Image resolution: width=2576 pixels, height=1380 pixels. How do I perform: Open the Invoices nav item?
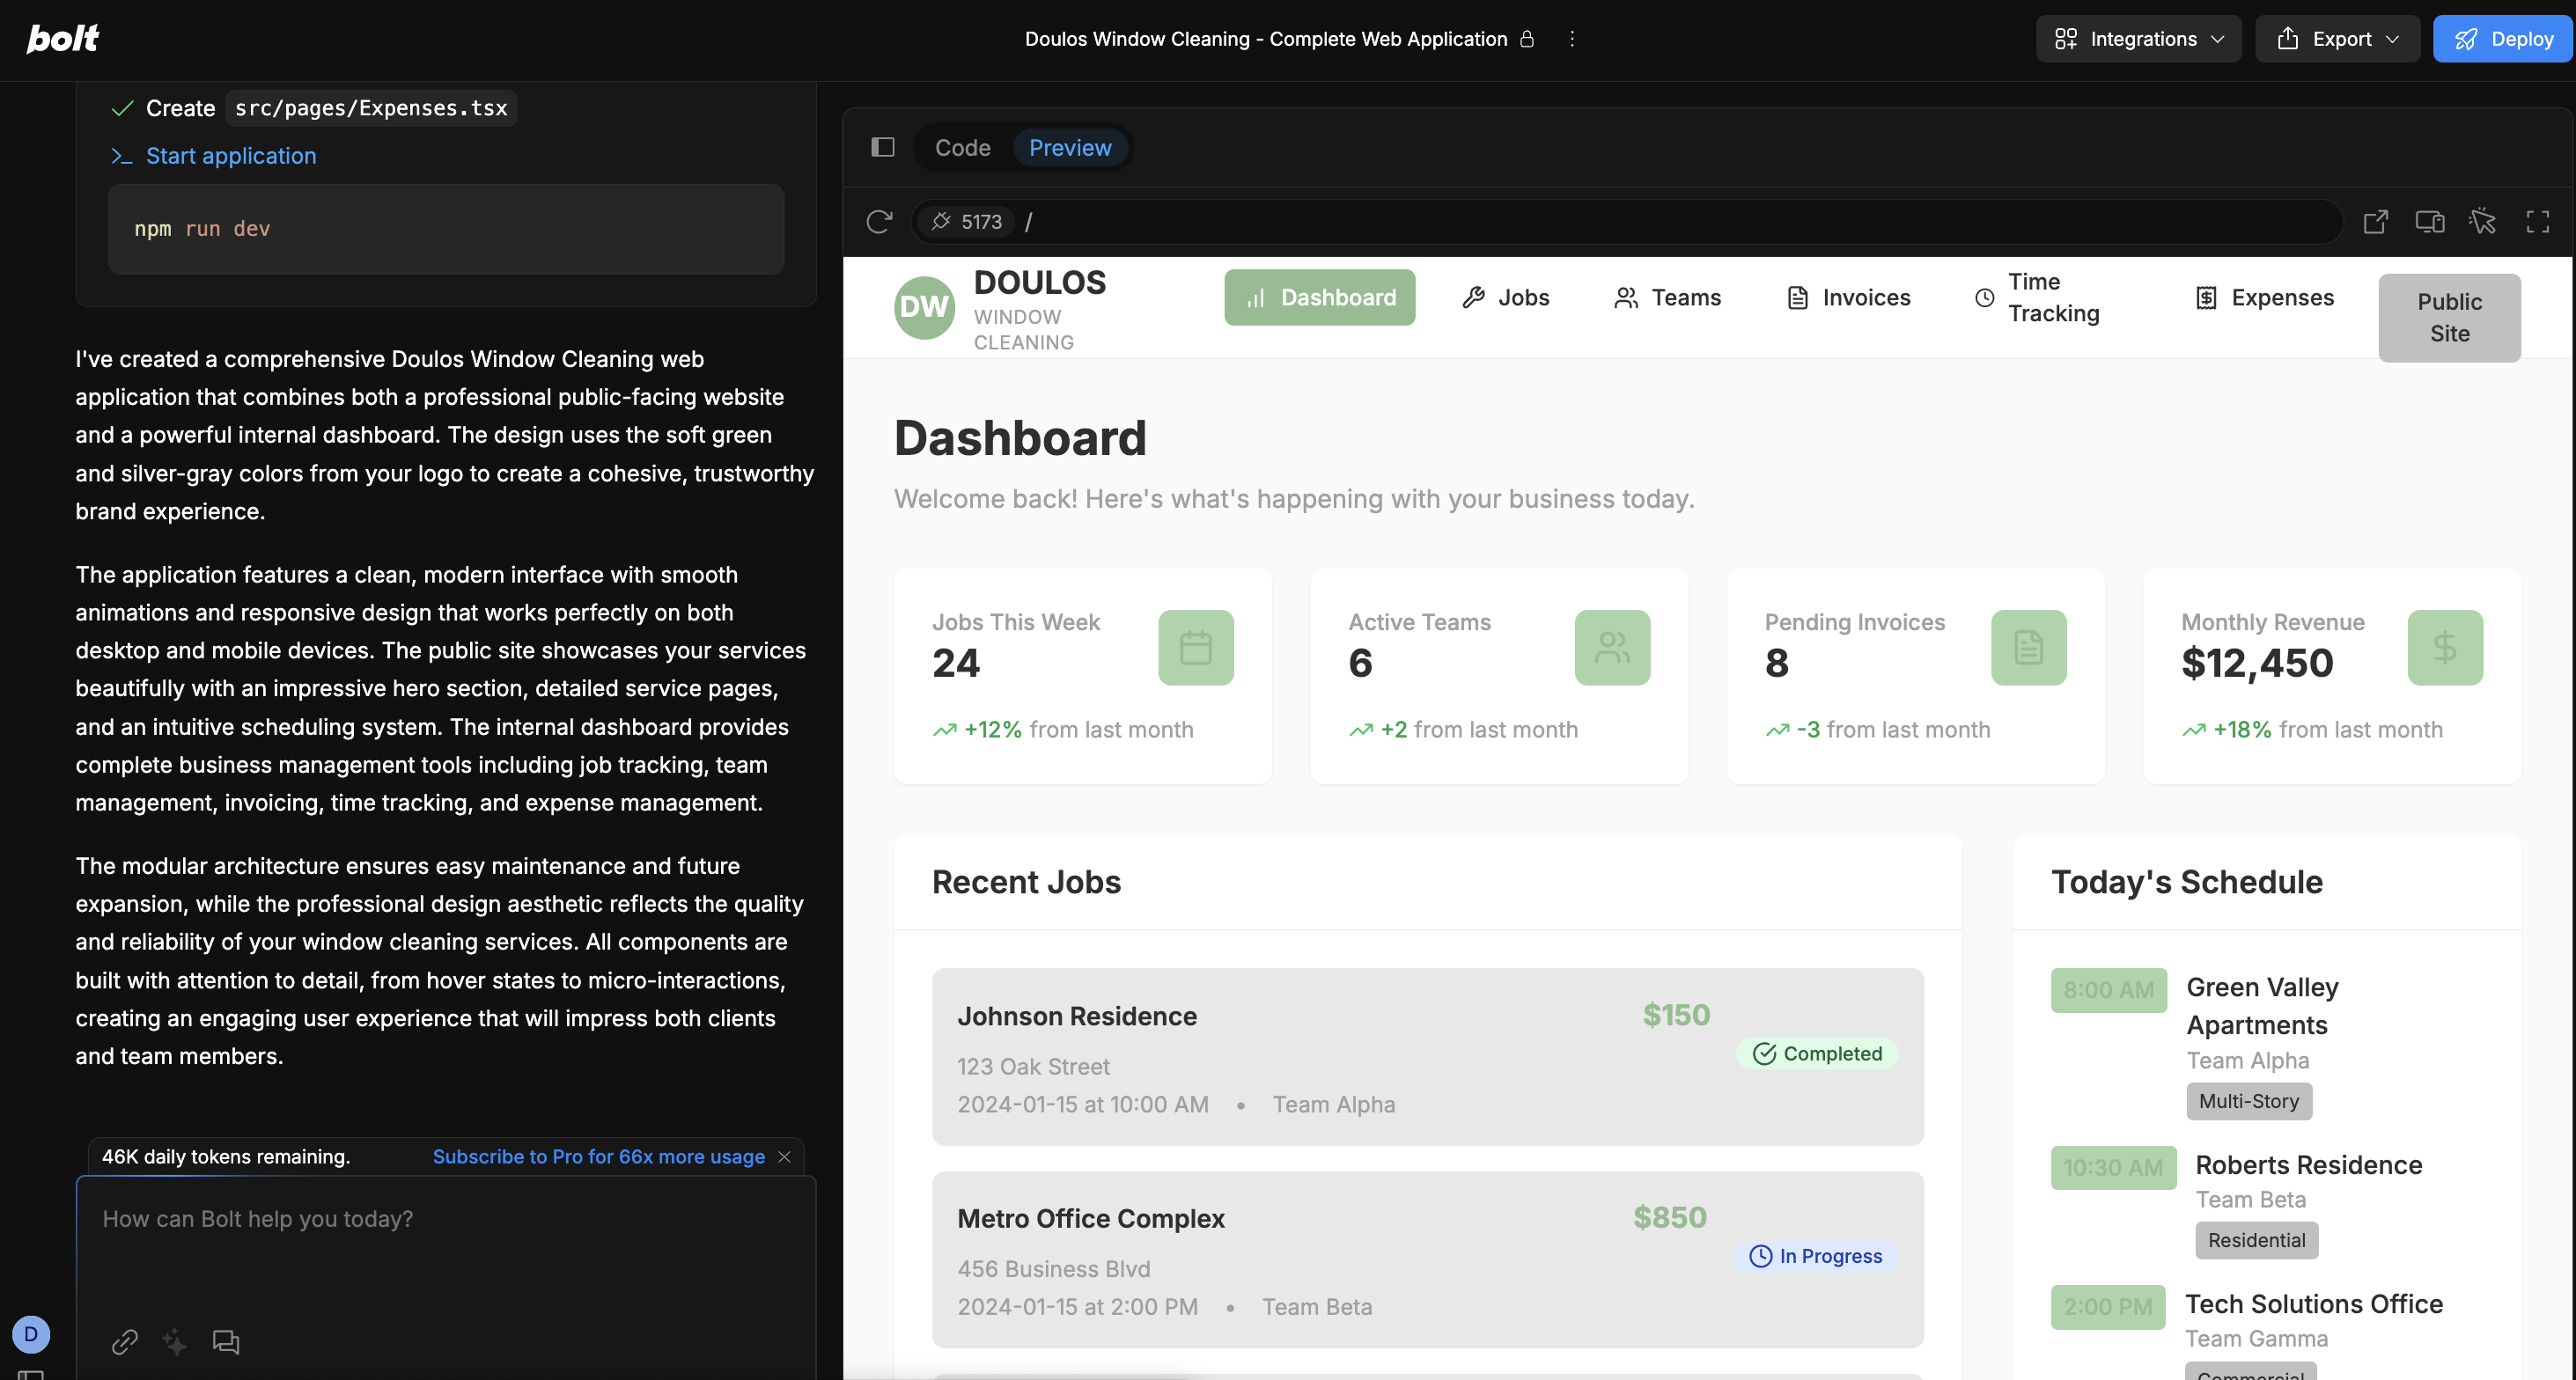1848,298
